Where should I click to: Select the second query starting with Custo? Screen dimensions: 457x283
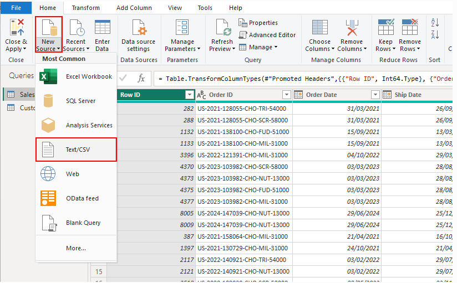pyautogui.click(x=20, y=108)
